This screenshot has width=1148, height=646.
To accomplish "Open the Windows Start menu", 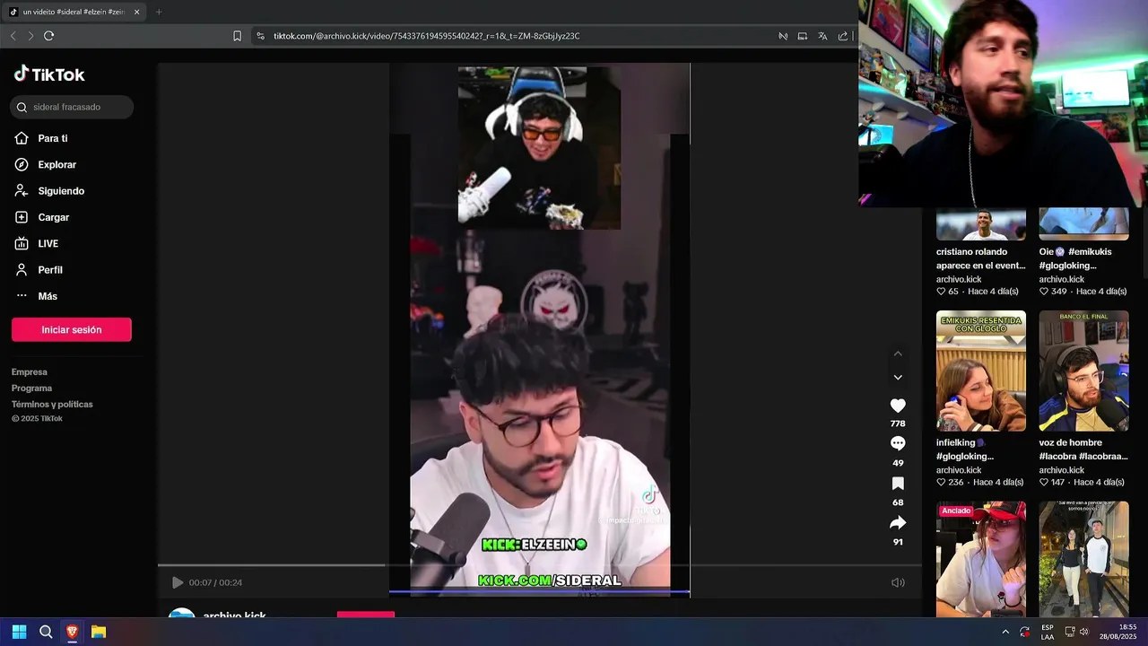I will click(19, 632).
